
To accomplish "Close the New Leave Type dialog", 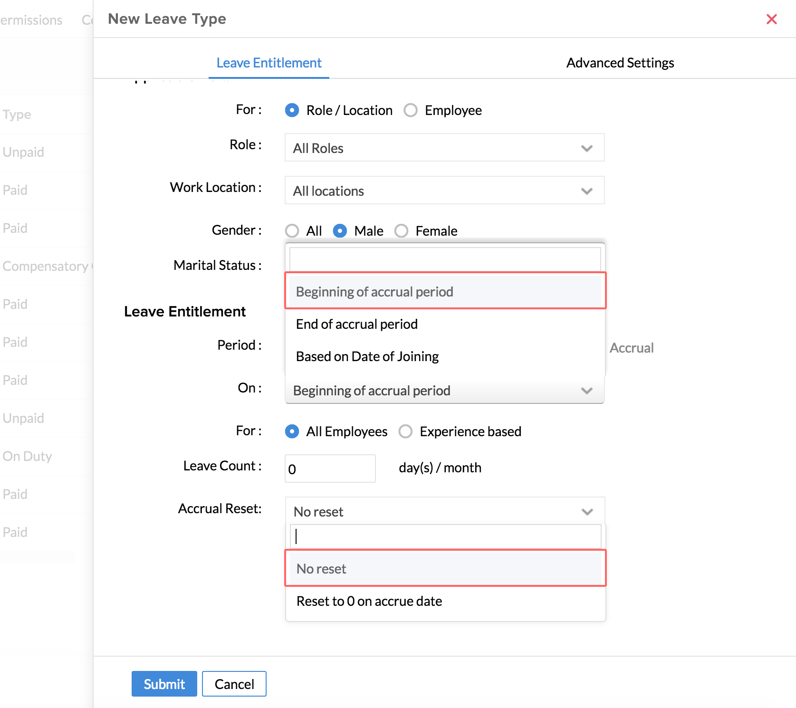I will tap(771, 19).
